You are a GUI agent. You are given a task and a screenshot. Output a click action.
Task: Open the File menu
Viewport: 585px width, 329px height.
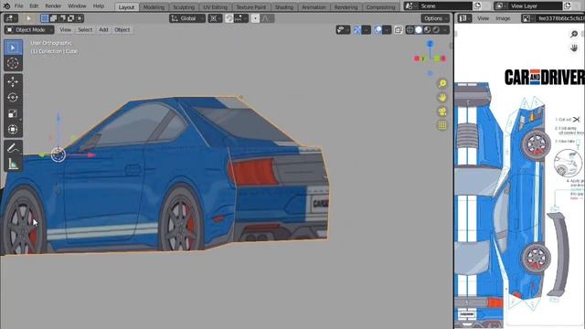tap(18, 6)
